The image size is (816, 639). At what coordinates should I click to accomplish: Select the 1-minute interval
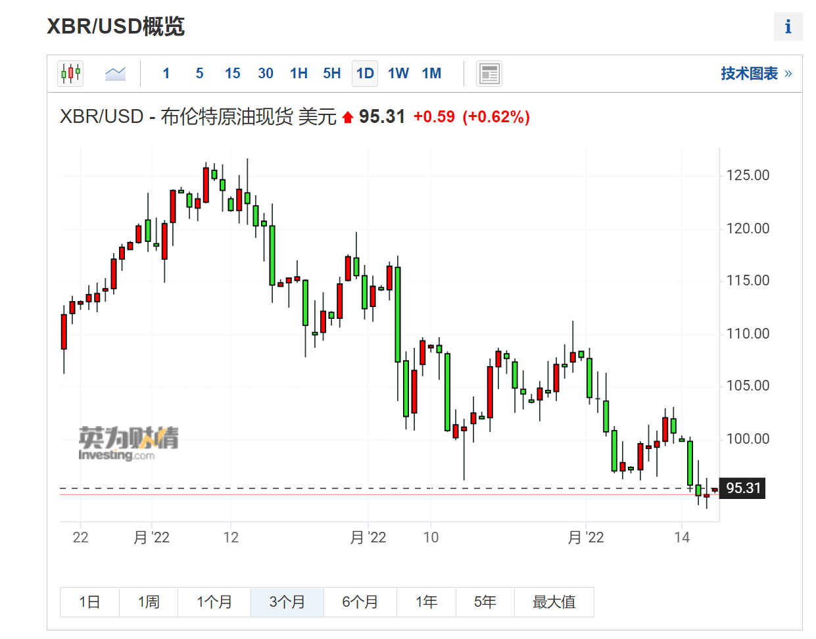166,74
